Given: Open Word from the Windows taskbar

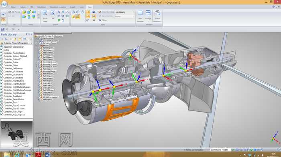Looking at the screenshot, I should (47, 155).
